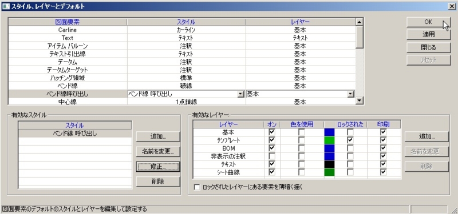Click 名前を変更 button for styles
Screen dimensions: 458x214
158,151
